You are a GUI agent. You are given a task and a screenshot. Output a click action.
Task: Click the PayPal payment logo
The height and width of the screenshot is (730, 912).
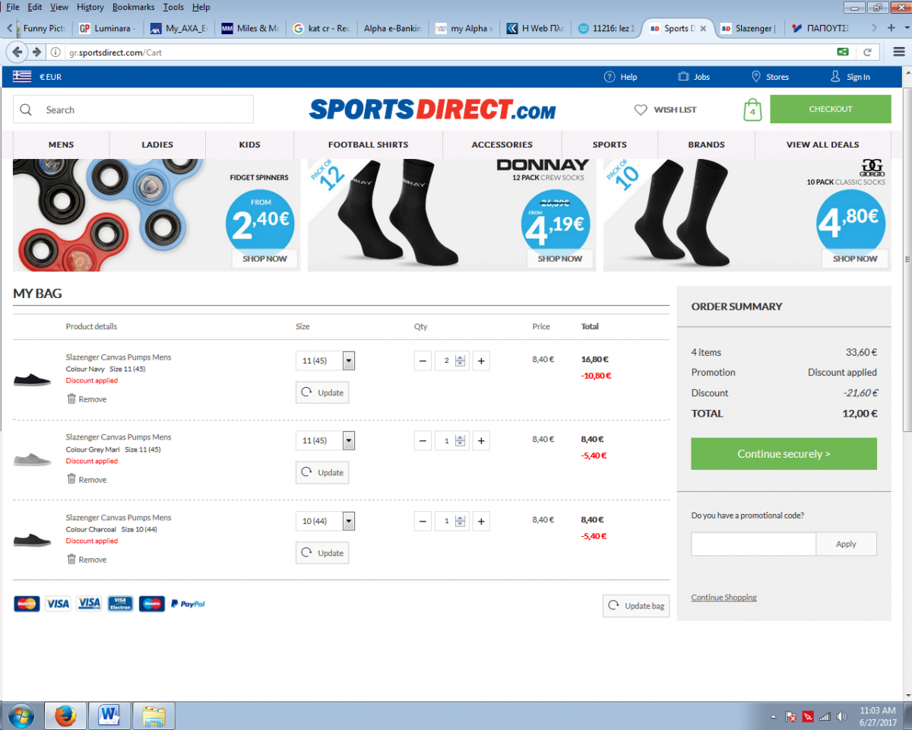pyautogui.click(x=188, y=604)
